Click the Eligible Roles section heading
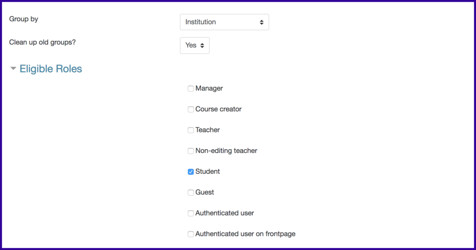Viewport: 476px width, 250px height. pyautogui.click(x=51, y=69)
